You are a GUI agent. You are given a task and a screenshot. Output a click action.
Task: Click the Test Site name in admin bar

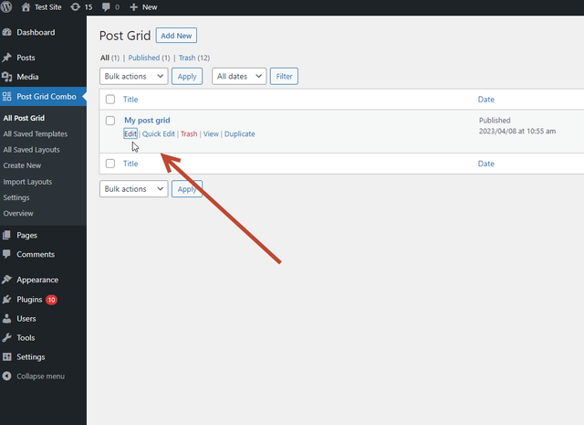(48, 7)
